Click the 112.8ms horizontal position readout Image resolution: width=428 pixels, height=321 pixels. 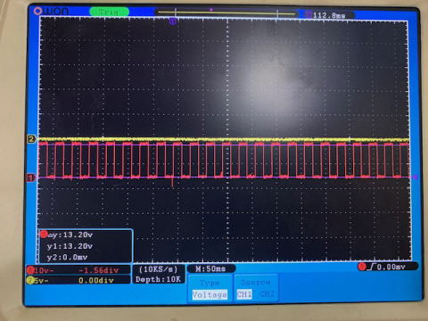pos(329,15)
